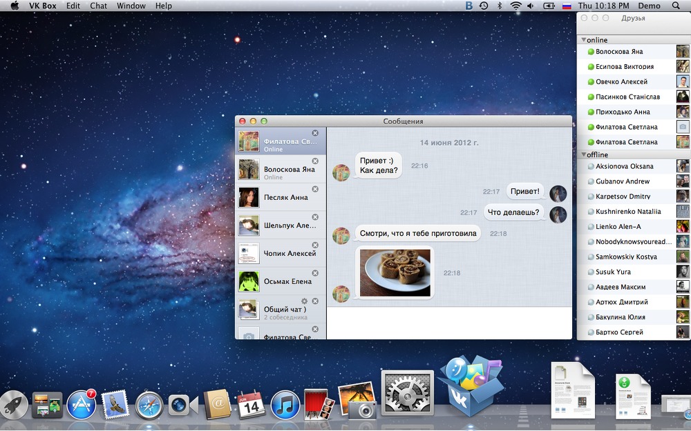Viewport: 691px width, 431px height.
Task: Remove the Волоскова Яна conversation from Messages list
Action: (x=315, y=161)
